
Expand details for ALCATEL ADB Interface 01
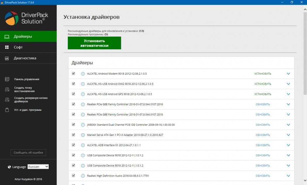click(288, 145)
